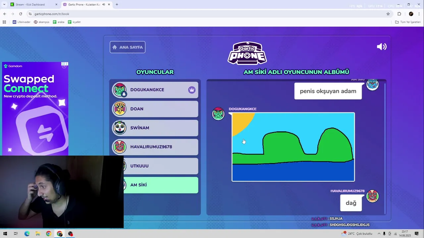This screenshot has width=424, height=238.
Task: Close the Kick Dashboard browser tab
Action: 56,5
